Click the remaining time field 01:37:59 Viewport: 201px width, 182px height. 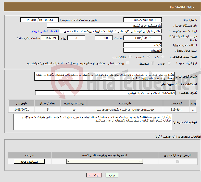49,38
